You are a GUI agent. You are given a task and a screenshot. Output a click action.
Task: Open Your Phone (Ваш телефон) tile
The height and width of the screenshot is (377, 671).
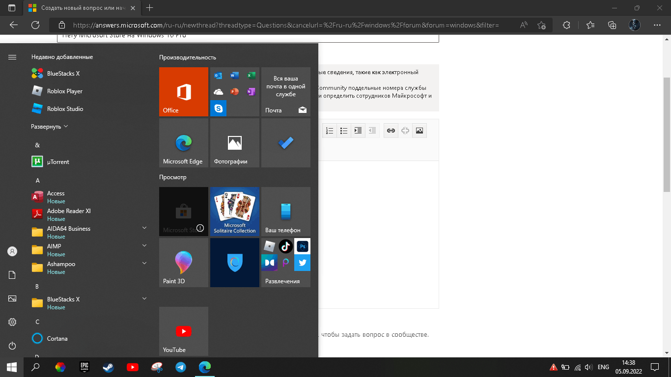click(x=286, y=212)
